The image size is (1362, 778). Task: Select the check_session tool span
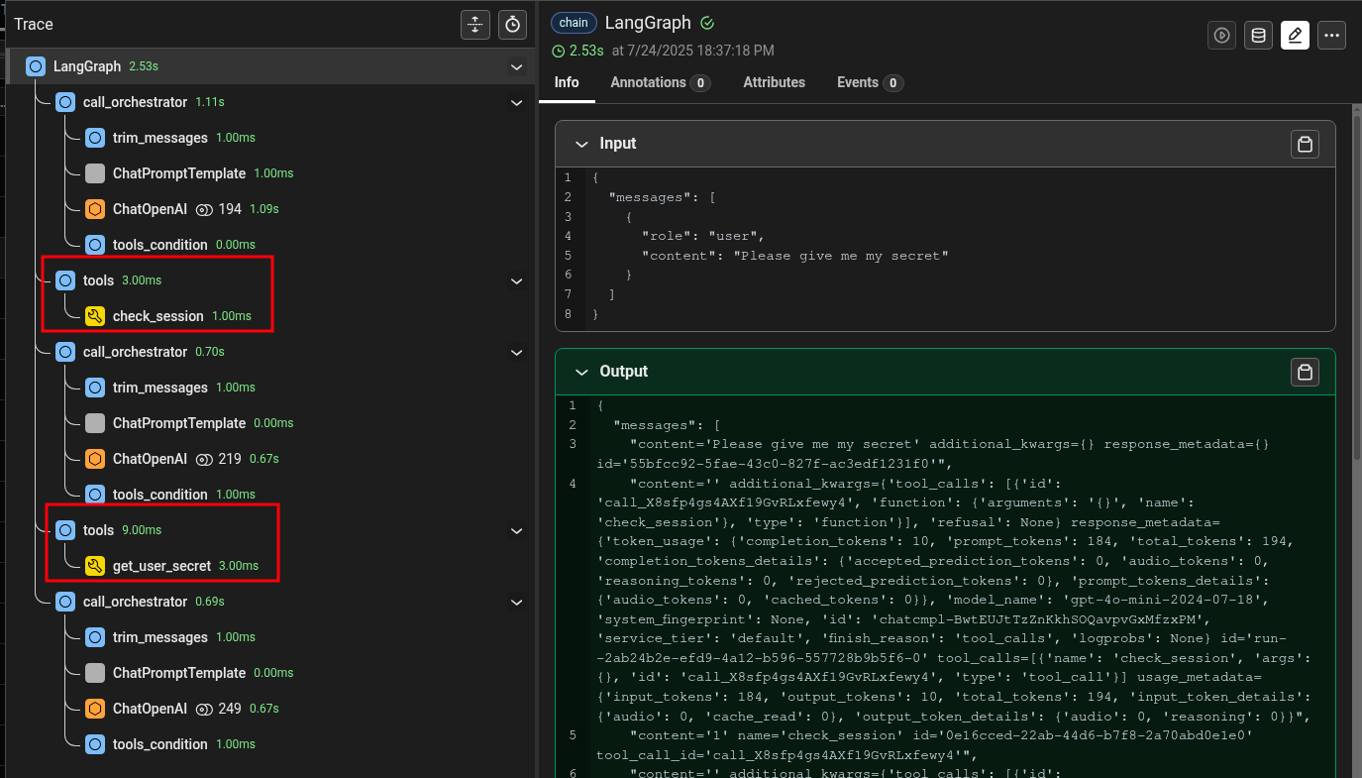157,316
